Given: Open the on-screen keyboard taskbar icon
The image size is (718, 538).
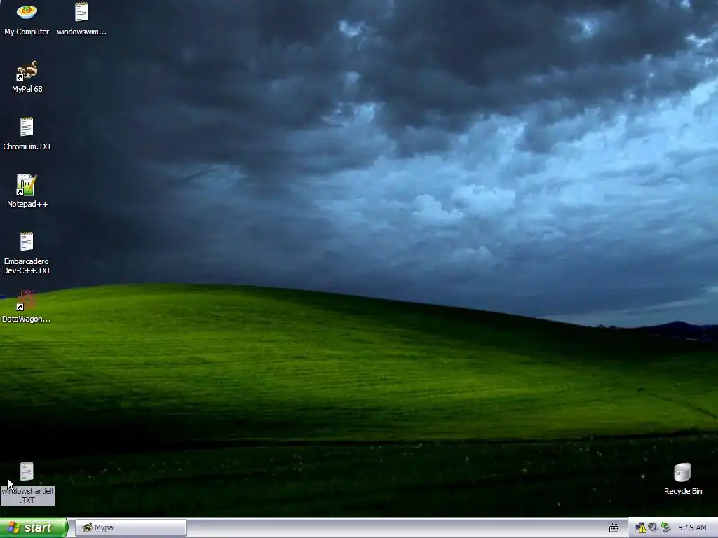Looking at the screenshot, I should [x=614, y=528].
